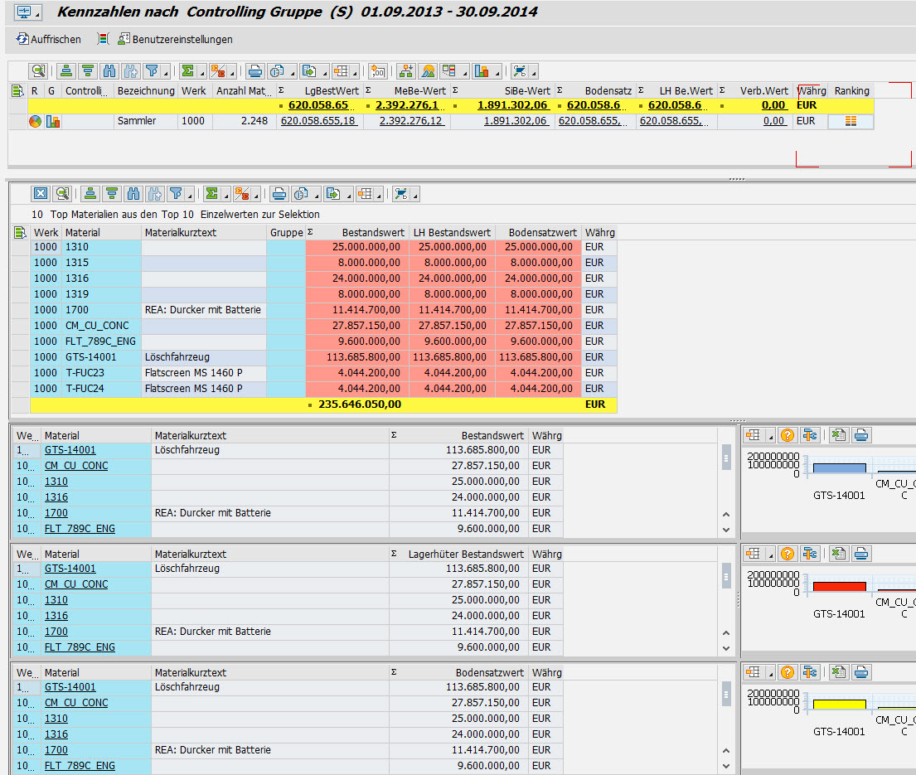
Task: Open the filter dropdown arrow in top toolbar
Action: [x=166, y=71]
